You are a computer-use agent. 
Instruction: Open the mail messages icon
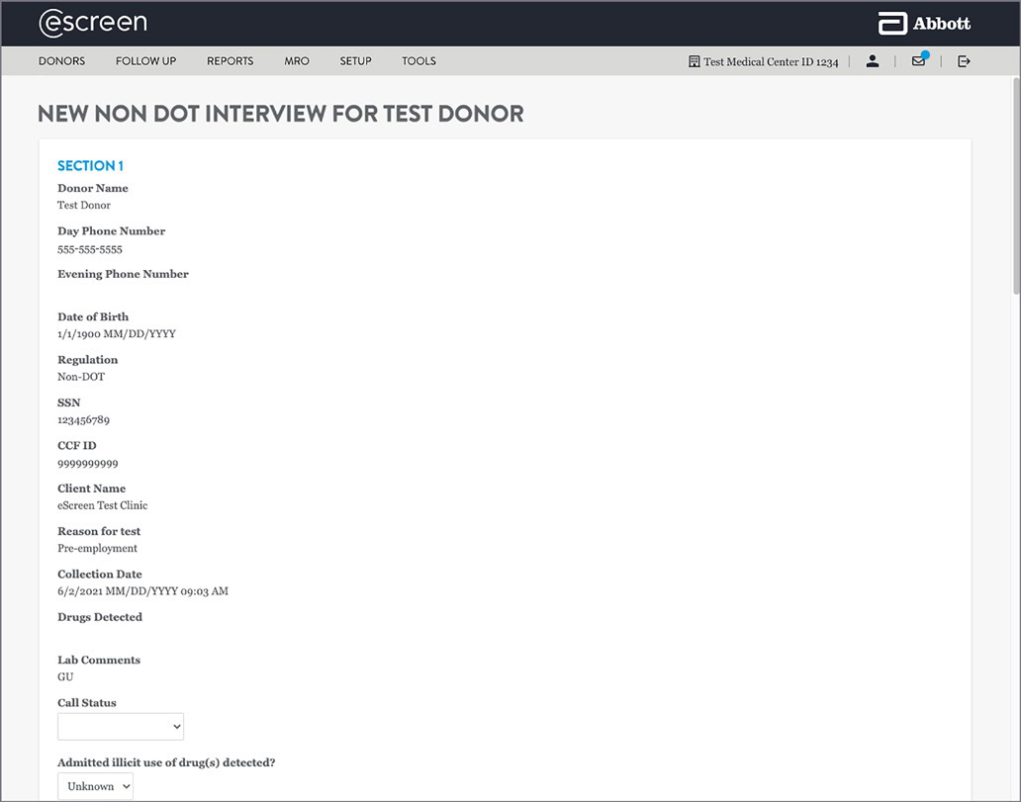coord(918,61)
